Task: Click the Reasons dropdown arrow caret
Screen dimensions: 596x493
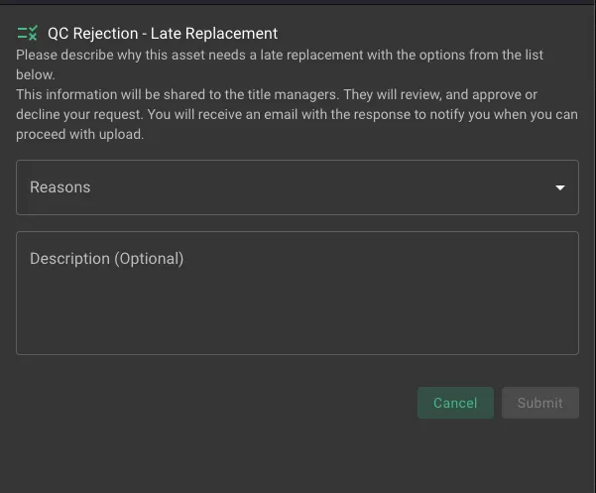Action: pyautogui.click(x=560, y=187)
